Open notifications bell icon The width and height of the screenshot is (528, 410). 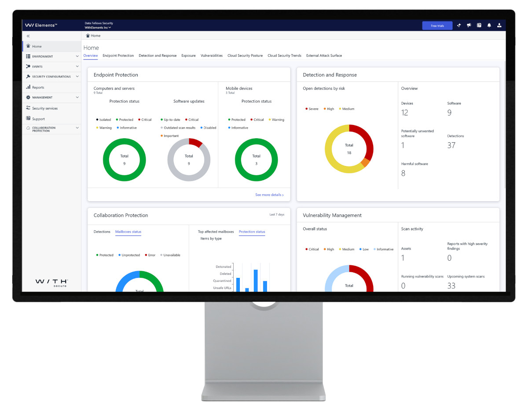tap(489, 26)
